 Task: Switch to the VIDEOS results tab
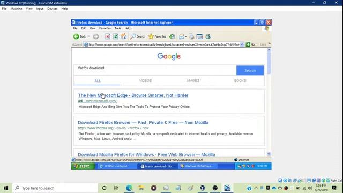[145, 81]
